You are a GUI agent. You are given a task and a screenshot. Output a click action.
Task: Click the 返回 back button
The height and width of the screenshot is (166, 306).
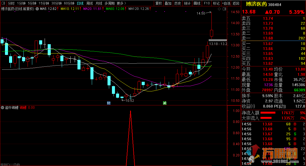coord(236,3)
